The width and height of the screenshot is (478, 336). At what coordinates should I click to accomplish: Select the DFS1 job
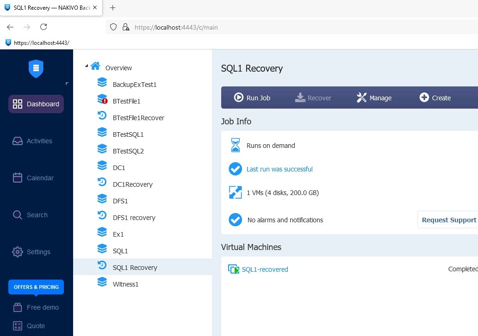point(120,201)
